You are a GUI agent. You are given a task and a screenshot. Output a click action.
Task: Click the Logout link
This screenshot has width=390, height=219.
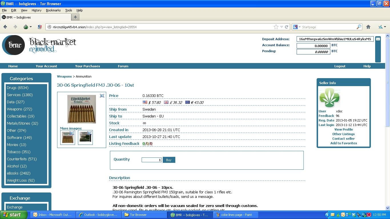click(x=340, y=66)
